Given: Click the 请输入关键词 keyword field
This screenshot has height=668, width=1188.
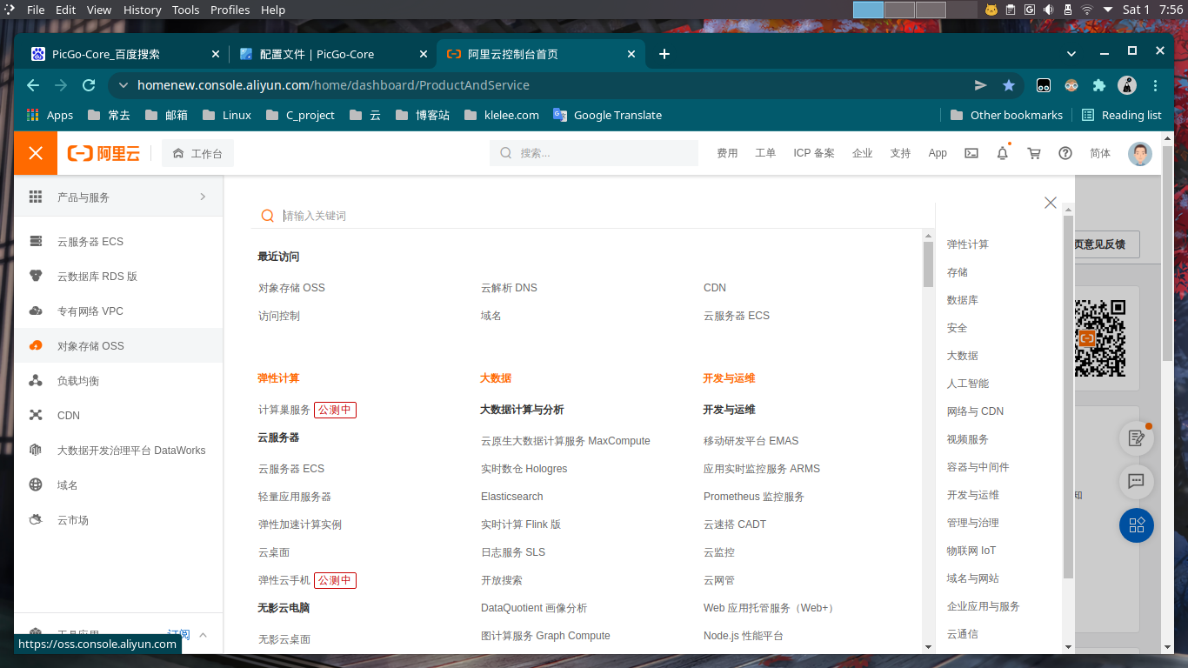Looking at the screenshot, I should tap(591, 216).
